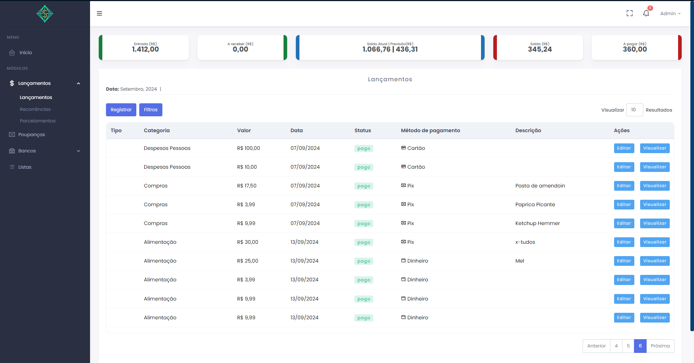Open the notifications bell
Viewport: 694px width, 363px height.
point(646,13)
